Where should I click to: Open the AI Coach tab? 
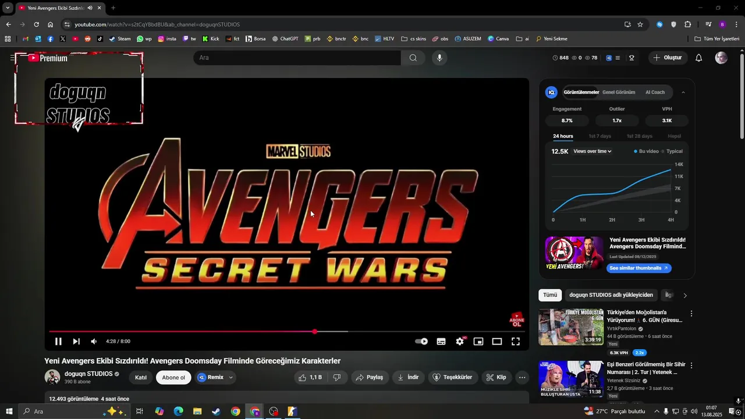click(x=655, y=92)
